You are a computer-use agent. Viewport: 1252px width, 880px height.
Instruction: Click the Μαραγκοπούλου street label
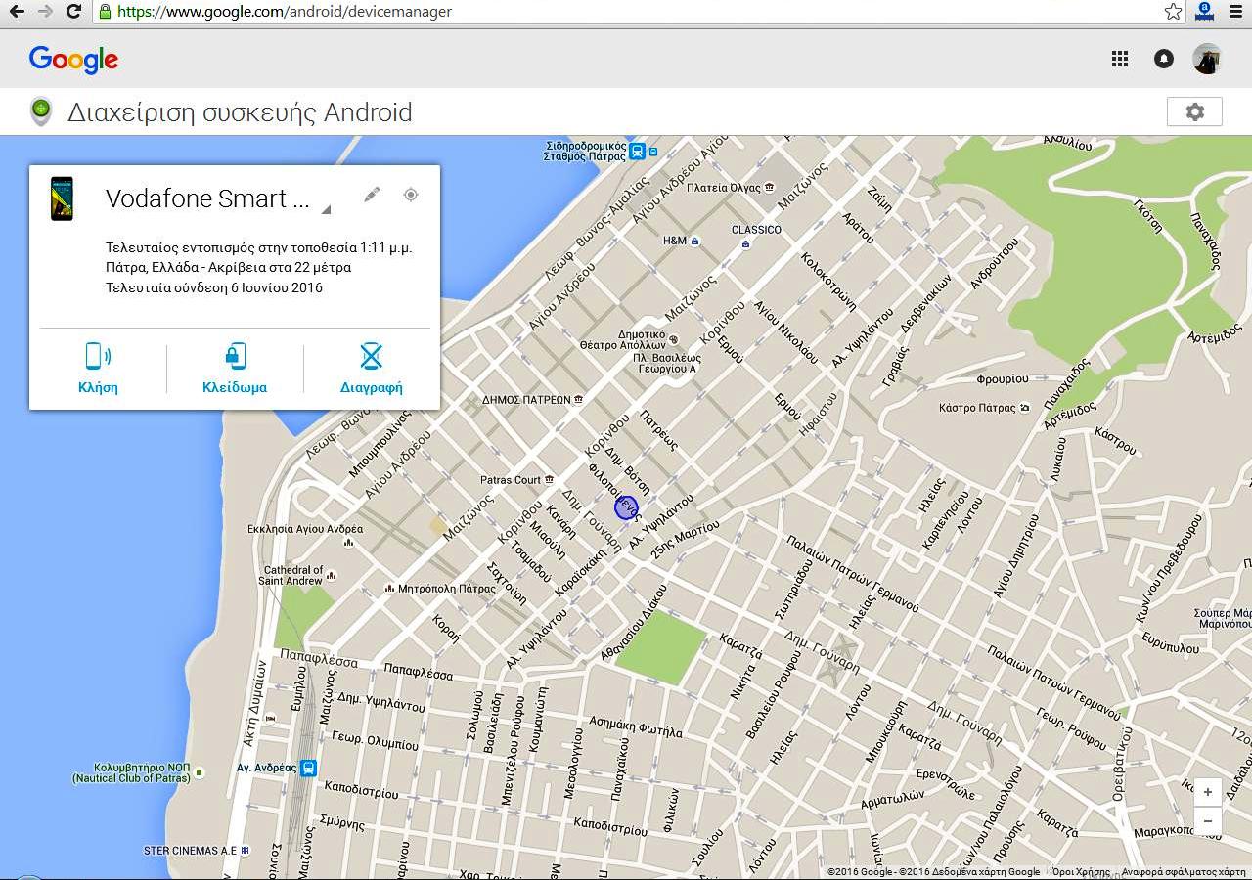tap(1166, 832)
